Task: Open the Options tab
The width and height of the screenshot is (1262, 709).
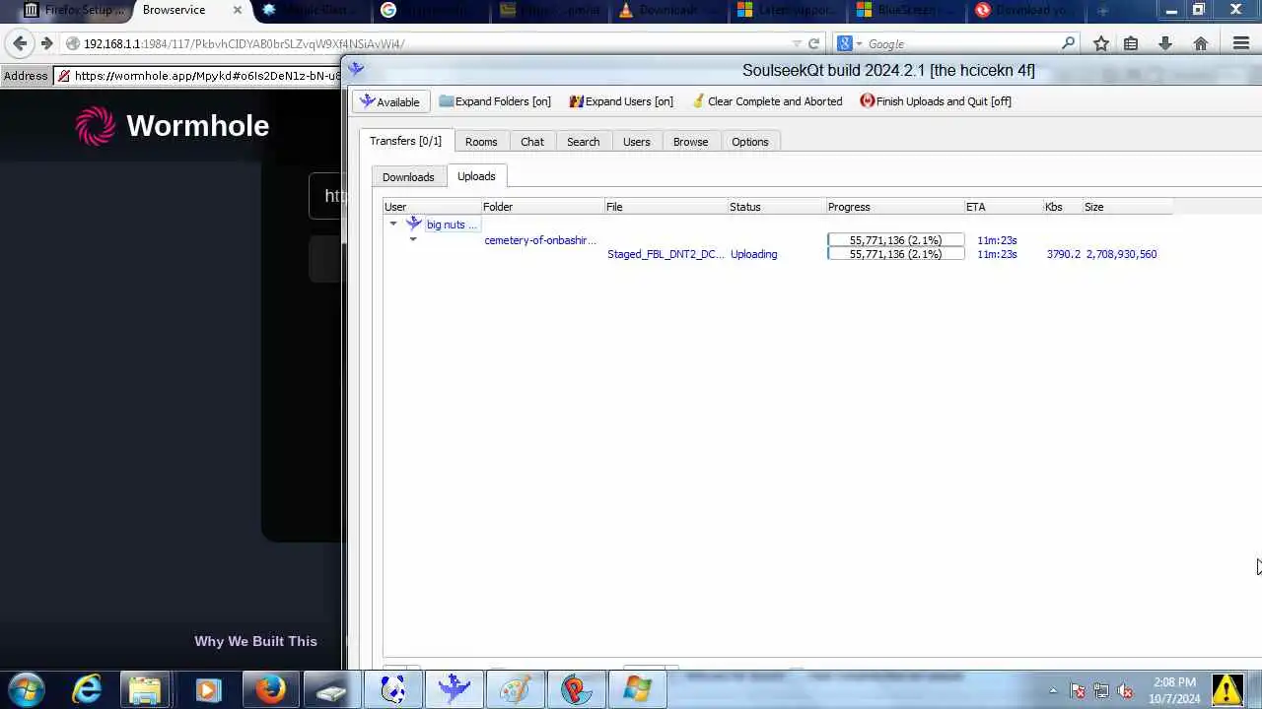Action: 749,142
